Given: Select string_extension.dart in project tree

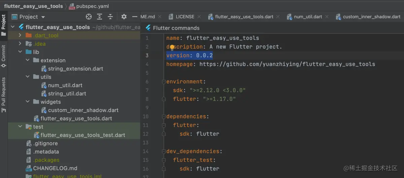Looking at the screenshot, I should point(75,69).
